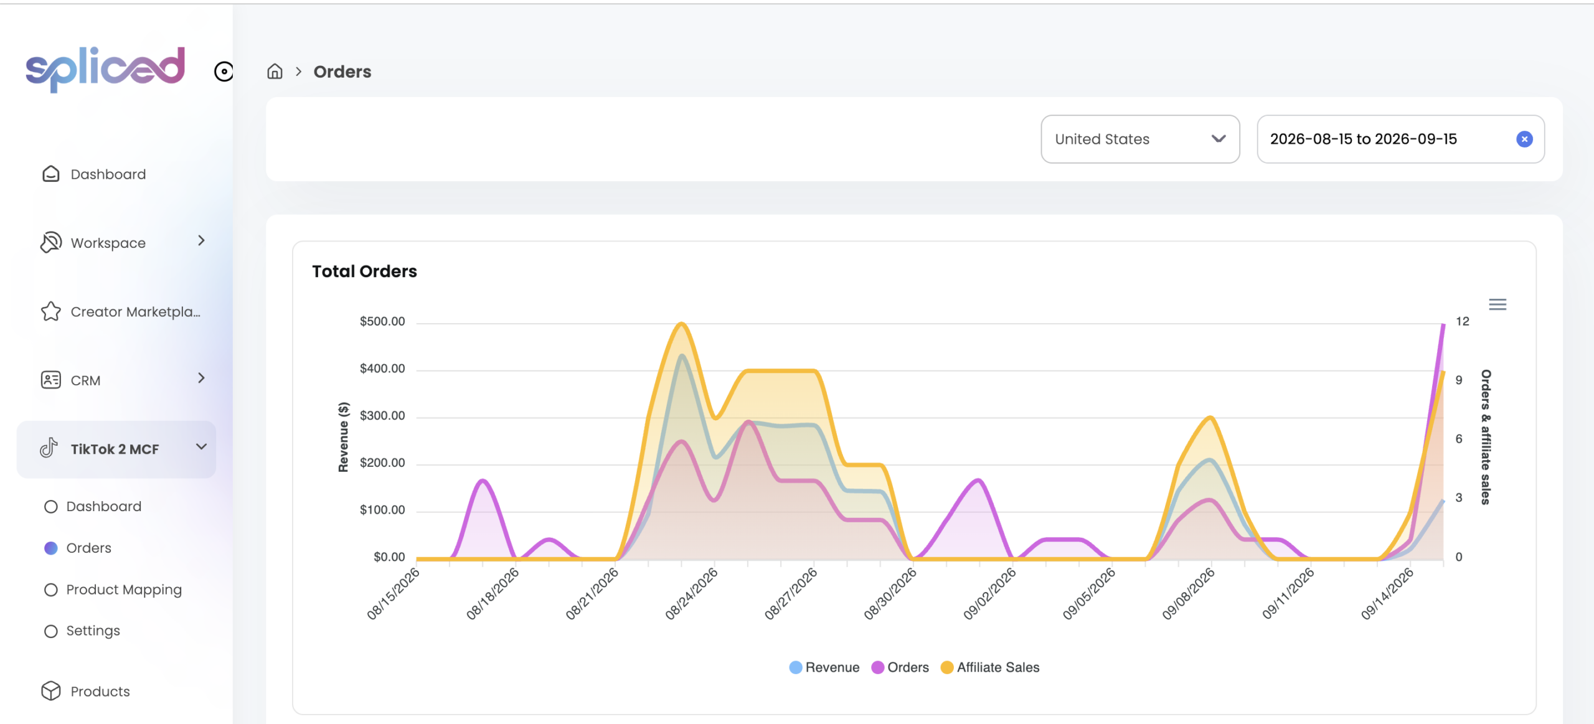The image size is (1594, 724).
Task: Open the chart hamburger menu
Action: (1497, 304)
